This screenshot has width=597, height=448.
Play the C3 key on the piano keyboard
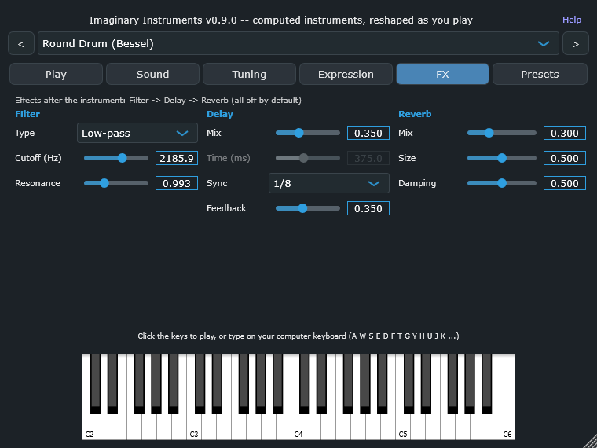tap(194, 427)
